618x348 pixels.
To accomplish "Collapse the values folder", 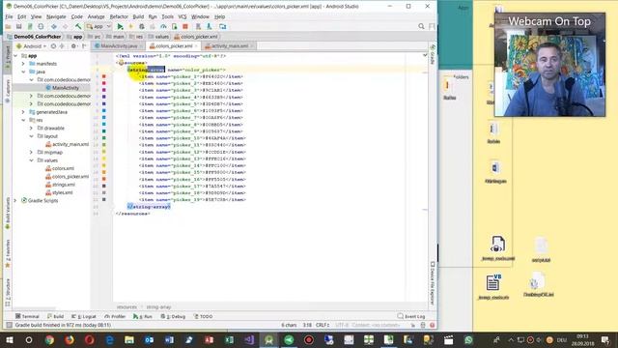I will (31, 160).
